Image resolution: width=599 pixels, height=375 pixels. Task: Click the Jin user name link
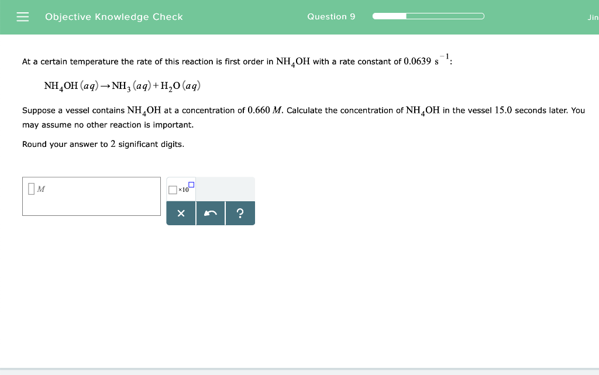594,18
